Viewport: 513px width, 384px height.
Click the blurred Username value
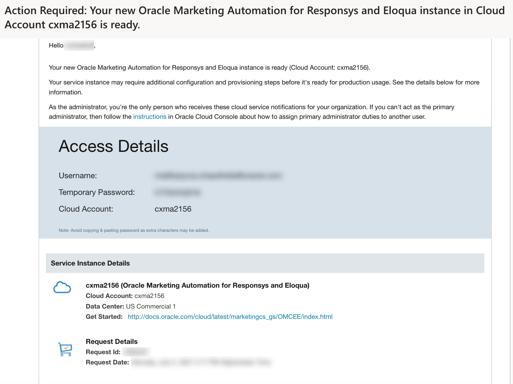(218, 175)
